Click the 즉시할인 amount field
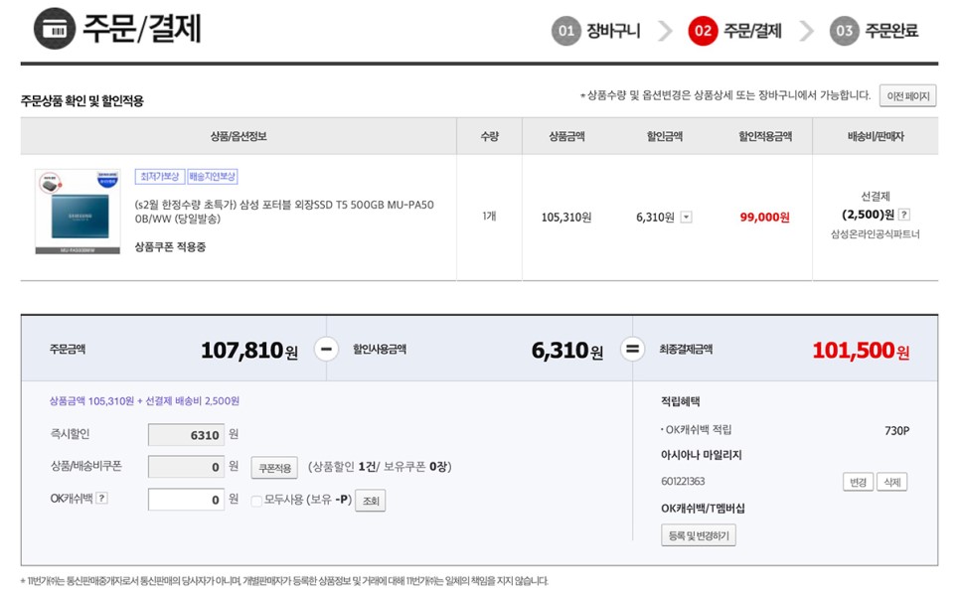The height and width of the screenshot is (596, 960). [186, 435]
